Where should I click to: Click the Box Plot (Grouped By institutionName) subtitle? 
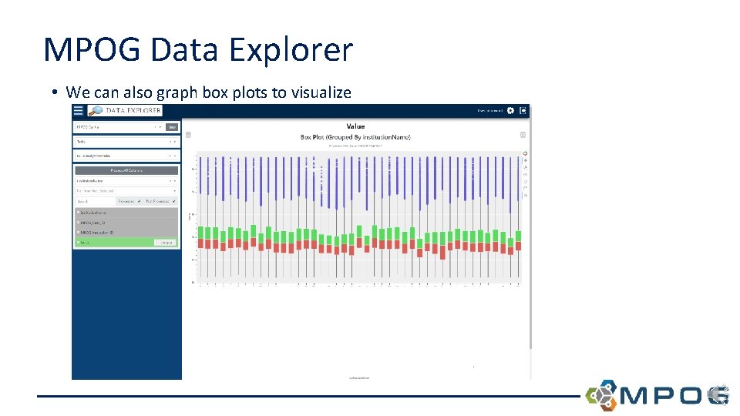tap(355, 137)
